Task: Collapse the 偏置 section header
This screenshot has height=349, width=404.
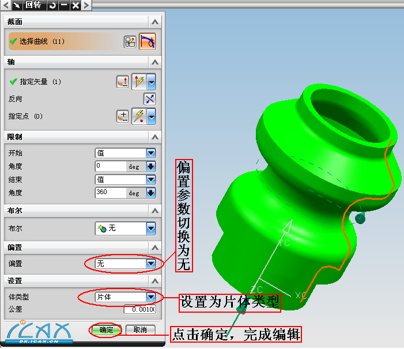Action: point(155,248)
